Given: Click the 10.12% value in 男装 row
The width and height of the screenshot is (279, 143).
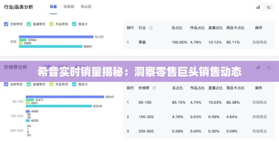Looking at the screenshot, I should pos(215,42).
